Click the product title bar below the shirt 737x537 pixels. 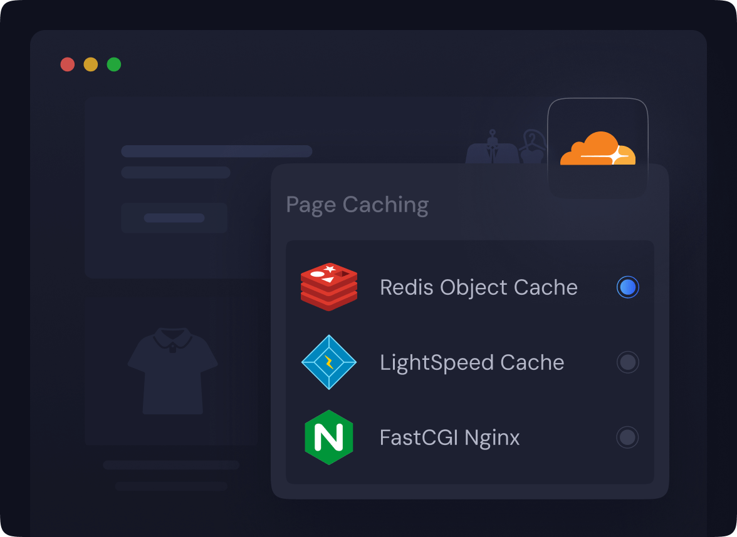point(171,465)
